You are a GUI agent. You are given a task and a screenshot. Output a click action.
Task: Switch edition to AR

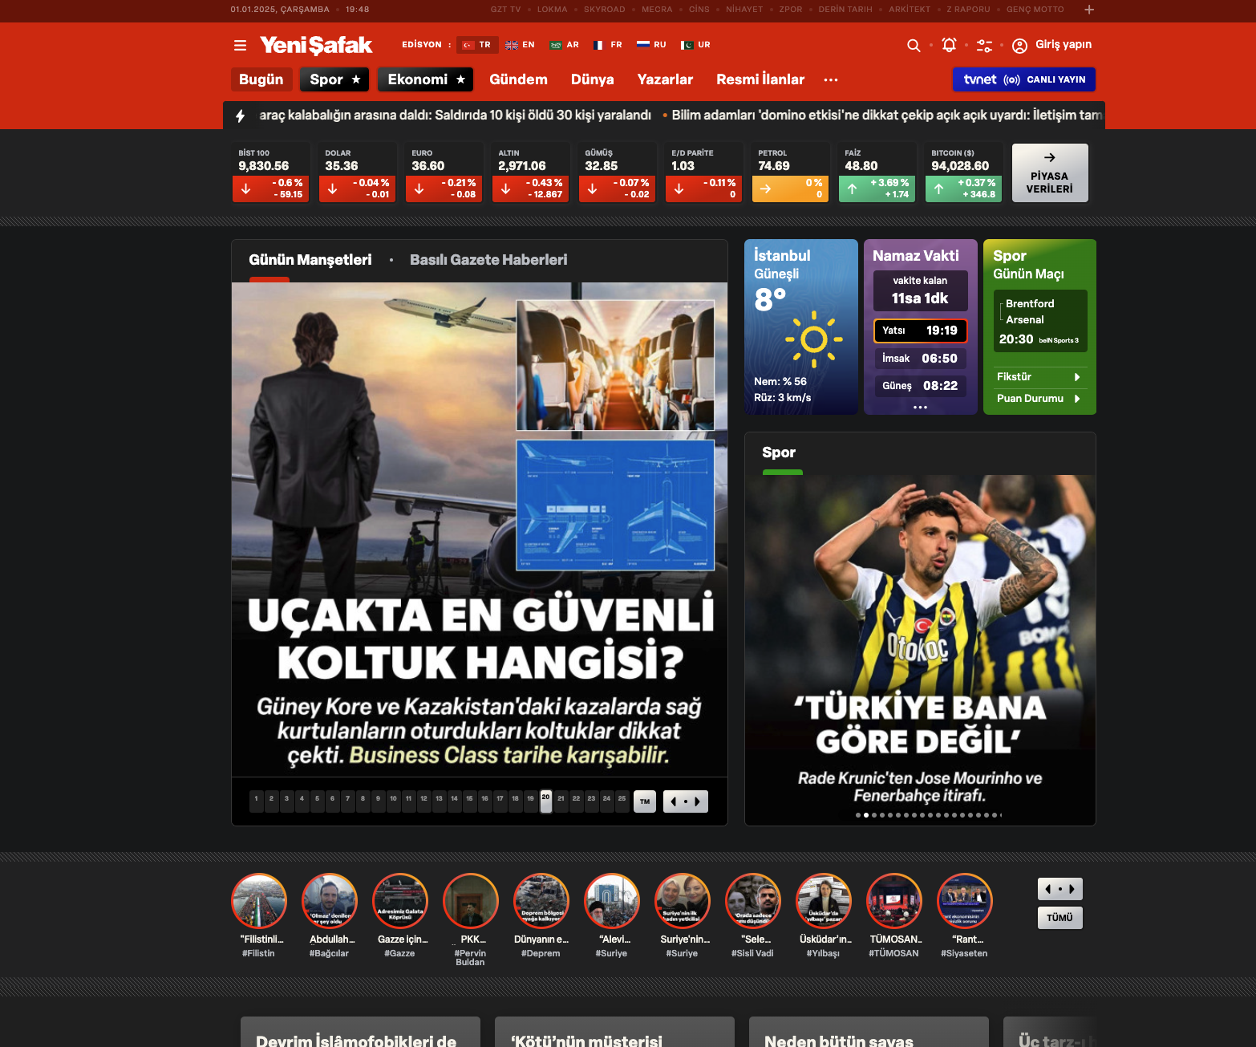565,45
